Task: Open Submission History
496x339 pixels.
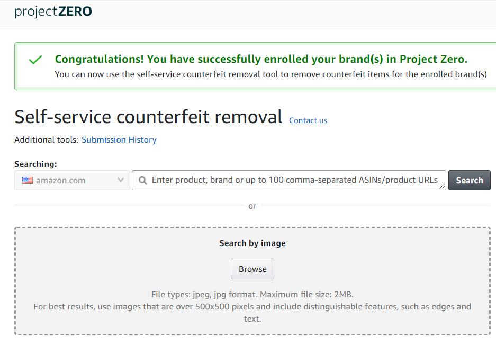Action: (x=119, y=140)
